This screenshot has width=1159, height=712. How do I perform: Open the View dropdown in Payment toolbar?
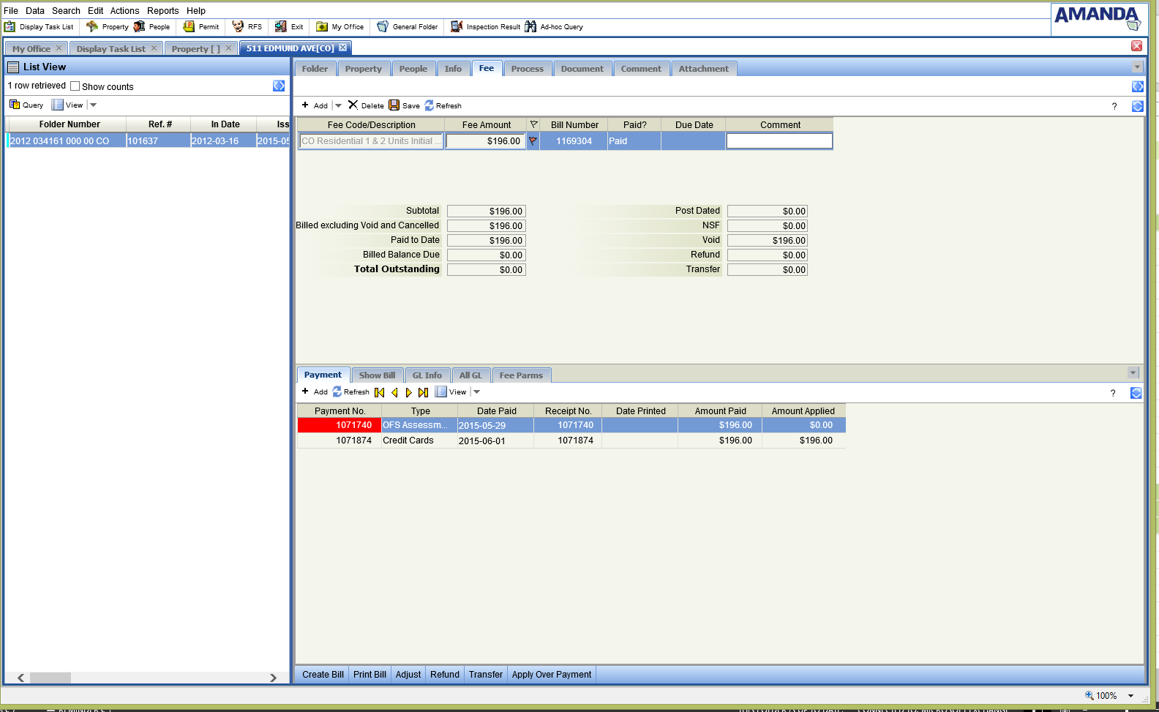pyautogui.click(x=476, y=392)
